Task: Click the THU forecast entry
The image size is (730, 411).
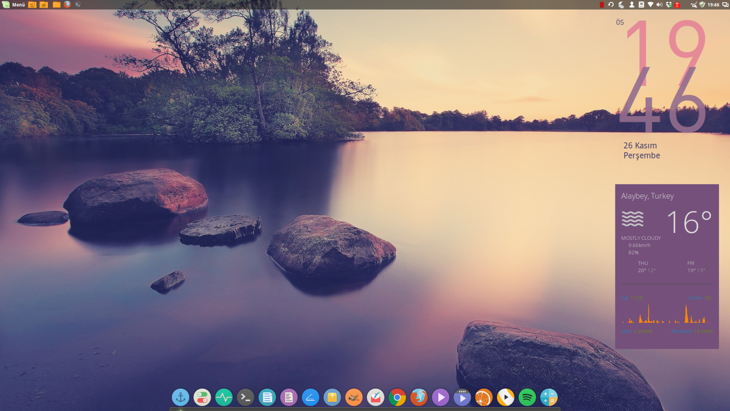Action: (647, 267)
